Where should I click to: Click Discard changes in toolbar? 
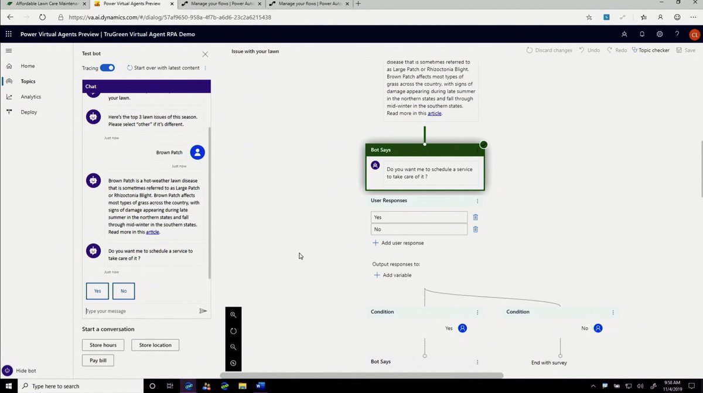(550, 50)
